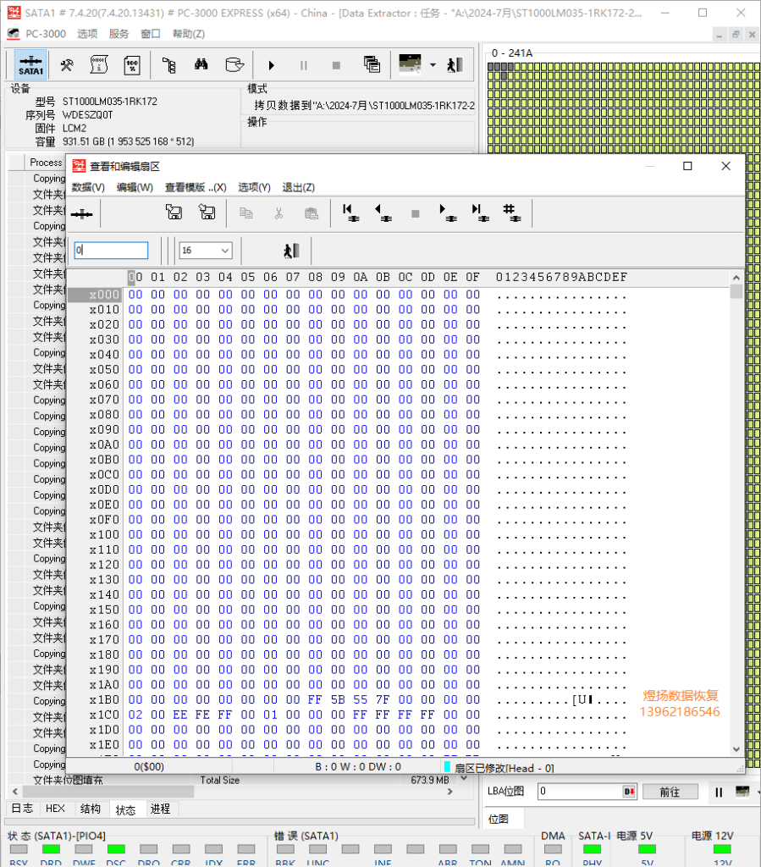Screen dimensions: 761x867
Task: Select hex byte EE at row x1C0
Action: pos(180,715)
